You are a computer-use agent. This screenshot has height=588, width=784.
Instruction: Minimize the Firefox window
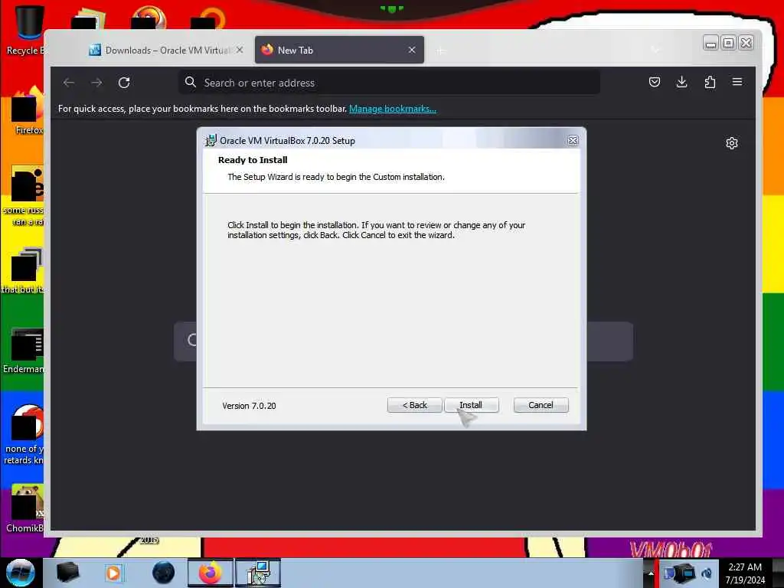710,44
